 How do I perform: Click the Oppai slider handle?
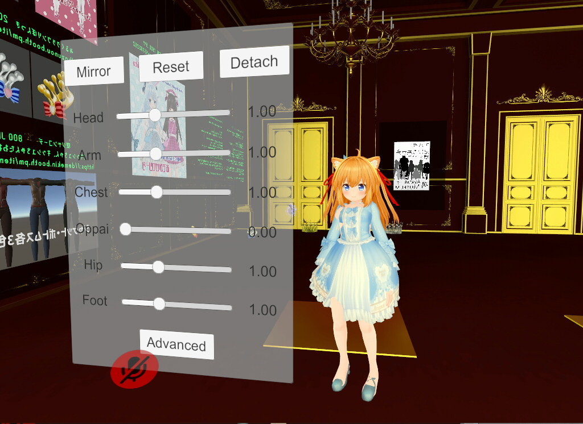[x=126, y=230]
